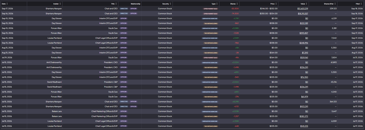Image resolution: width=365 pixels, height=130 pixels.
Task: Click Open Market Sale badge for -74,500 shares
Action: tap(210, 13)
